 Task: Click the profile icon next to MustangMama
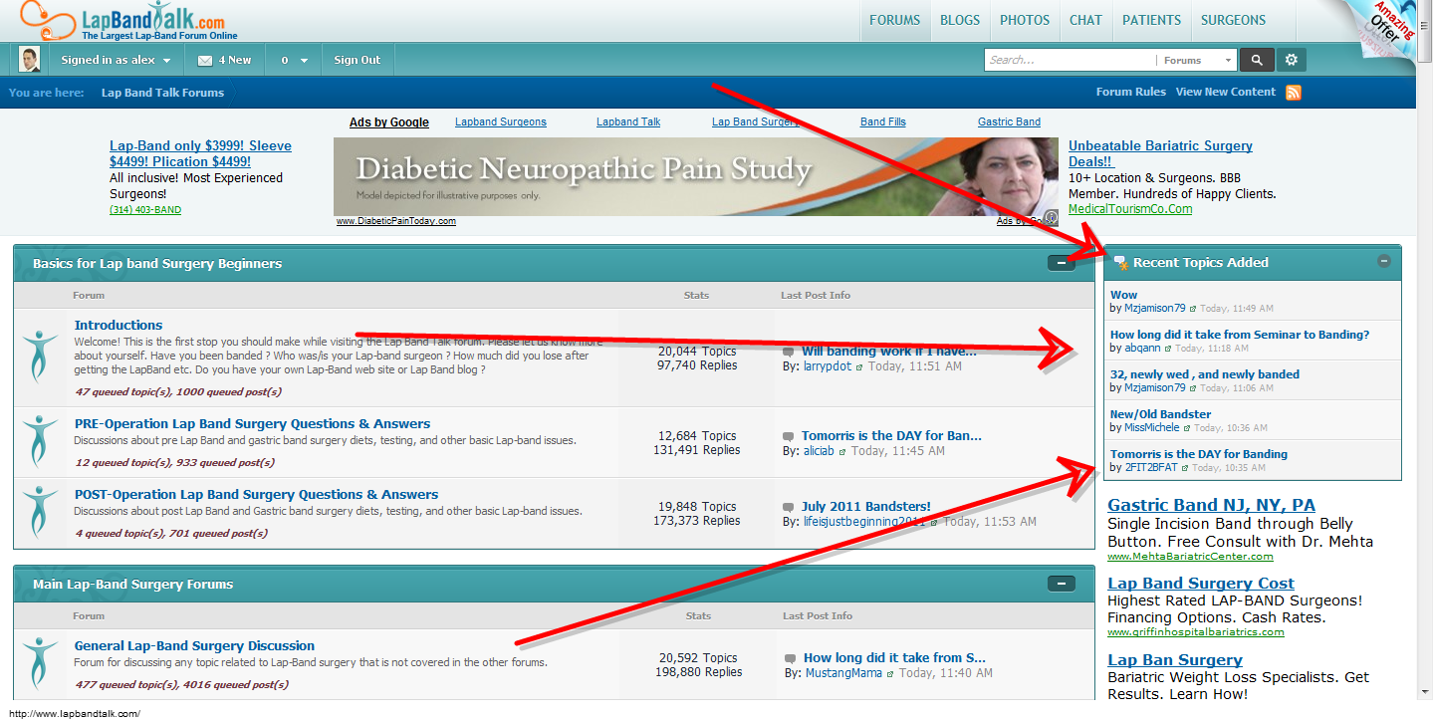[890, 674]
